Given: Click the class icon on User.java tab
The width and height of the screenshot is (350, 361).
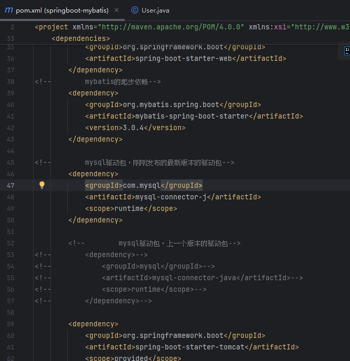Looking at the screenshot, I should coord(135,10).
